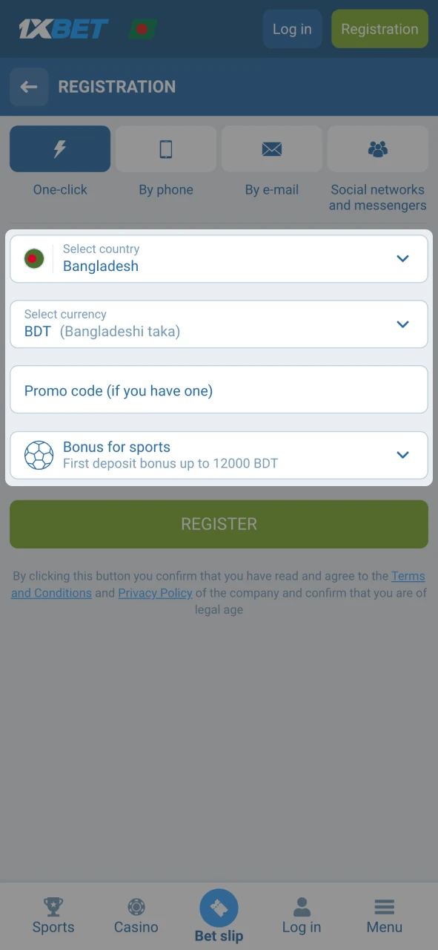Click the Bangladesh flag next to the logo
This screenshot has width=438, height=950.
(142, 29)
